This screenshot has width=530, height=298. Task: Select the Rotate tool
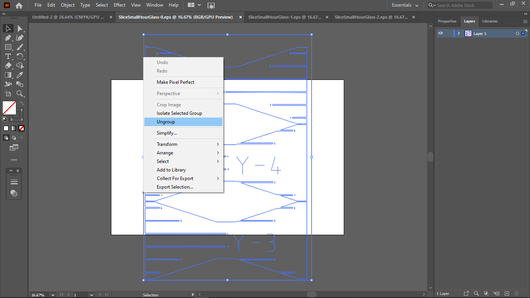click(20, 56)
